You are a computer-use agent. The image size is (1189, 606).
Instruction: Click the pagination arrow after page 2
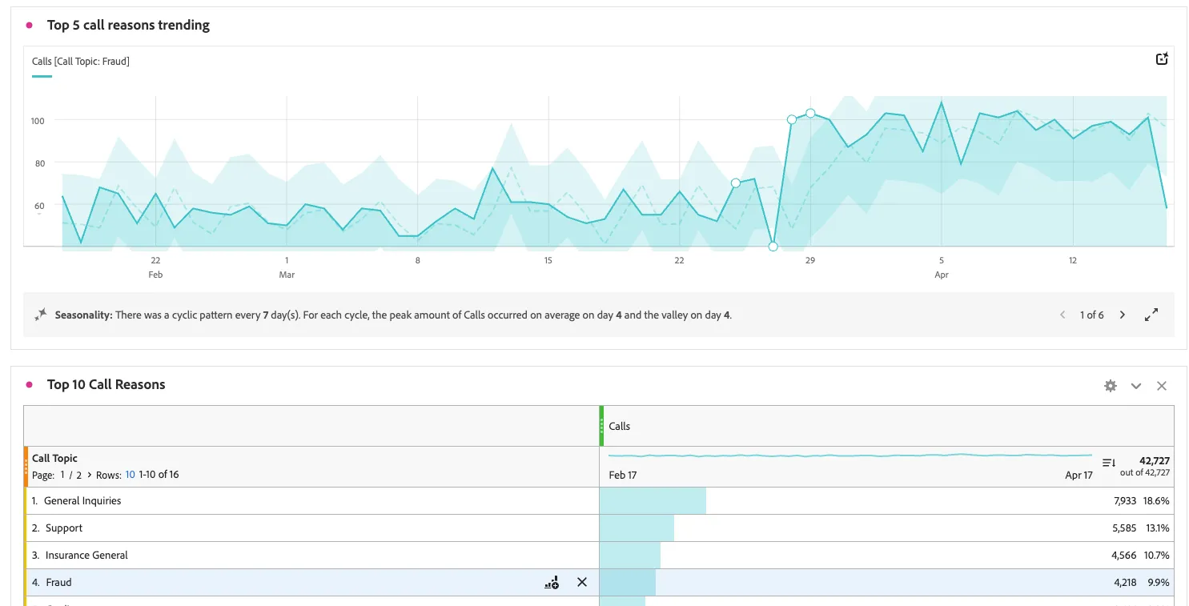click(89, 475)
